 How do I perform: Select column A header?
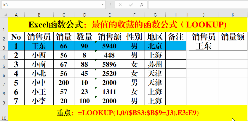(x=16, y=15)
